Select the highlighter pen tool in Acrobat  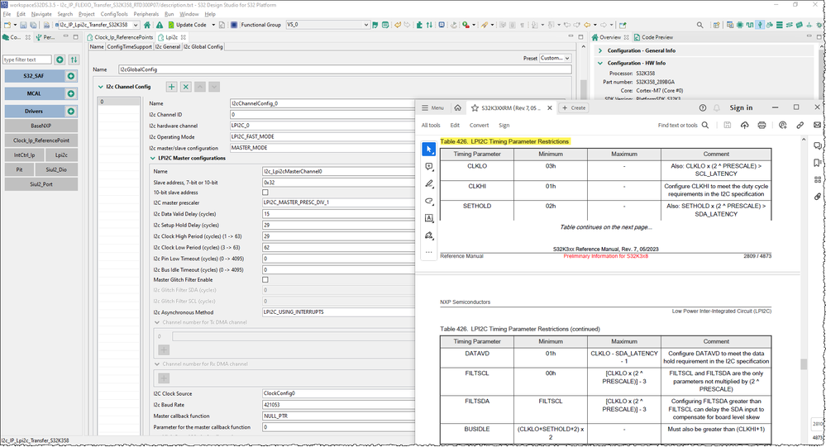429,183
